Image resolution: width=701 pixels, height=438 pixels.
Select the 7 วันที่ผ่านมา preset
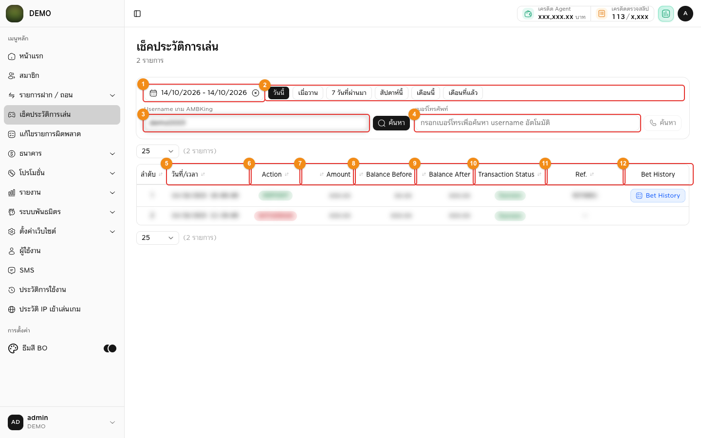(x=349, y=93)
